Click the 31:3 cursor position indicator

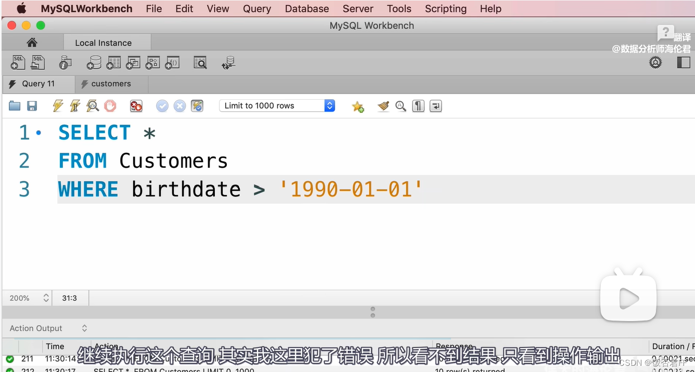point(70,298)
